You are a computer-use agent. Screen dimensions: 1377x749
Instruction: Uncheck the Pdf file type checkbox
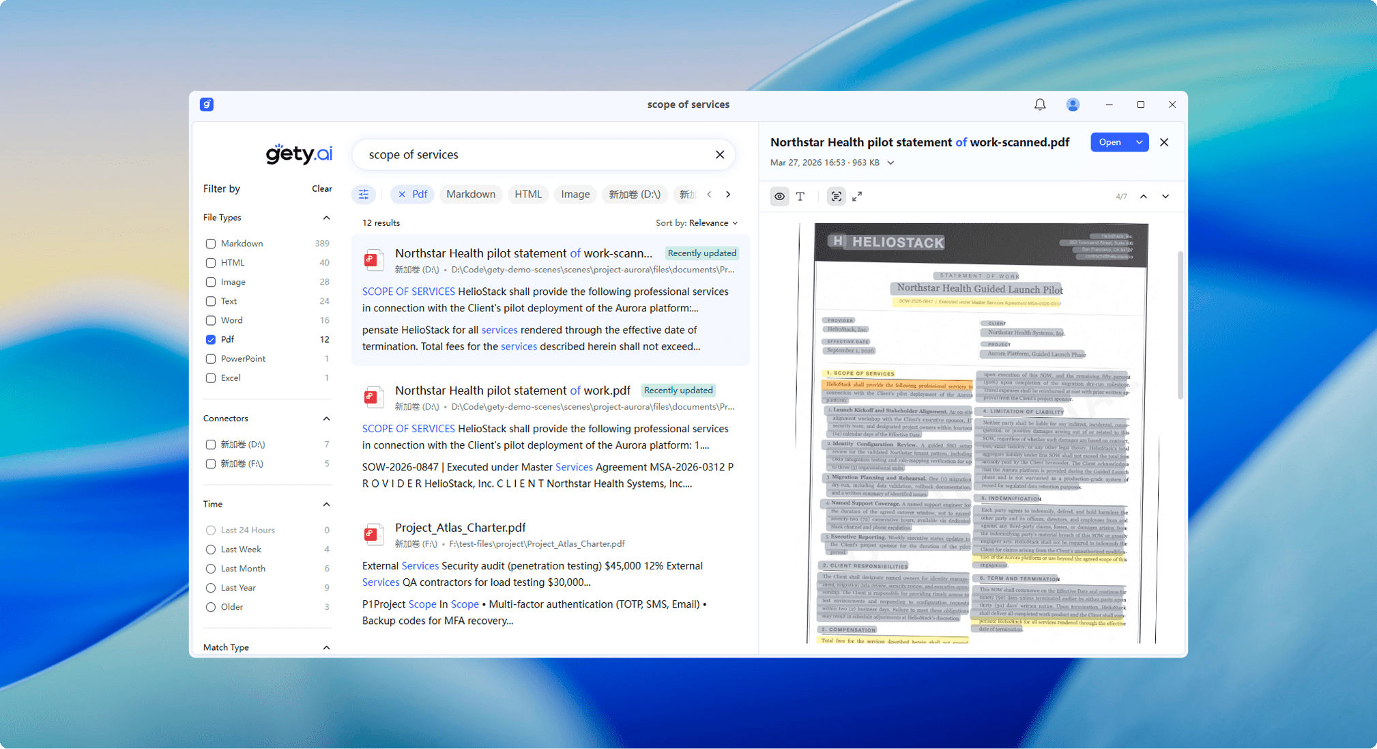coord(211,339)
